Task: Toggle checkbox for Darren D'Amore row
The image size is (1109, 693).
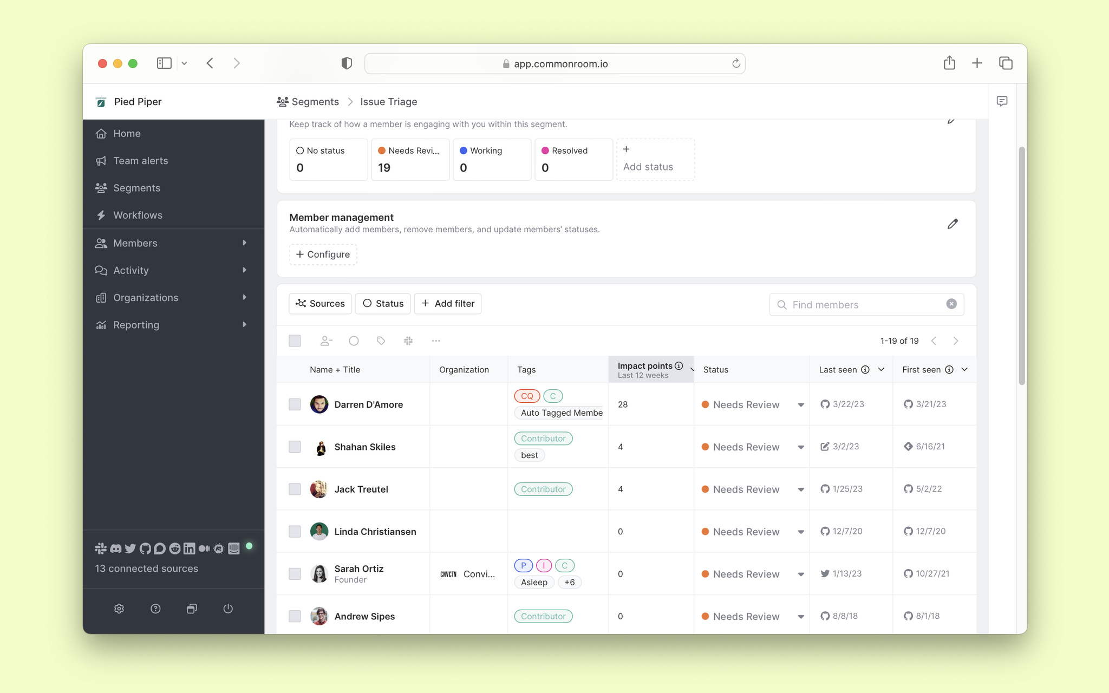Action: 295,404
